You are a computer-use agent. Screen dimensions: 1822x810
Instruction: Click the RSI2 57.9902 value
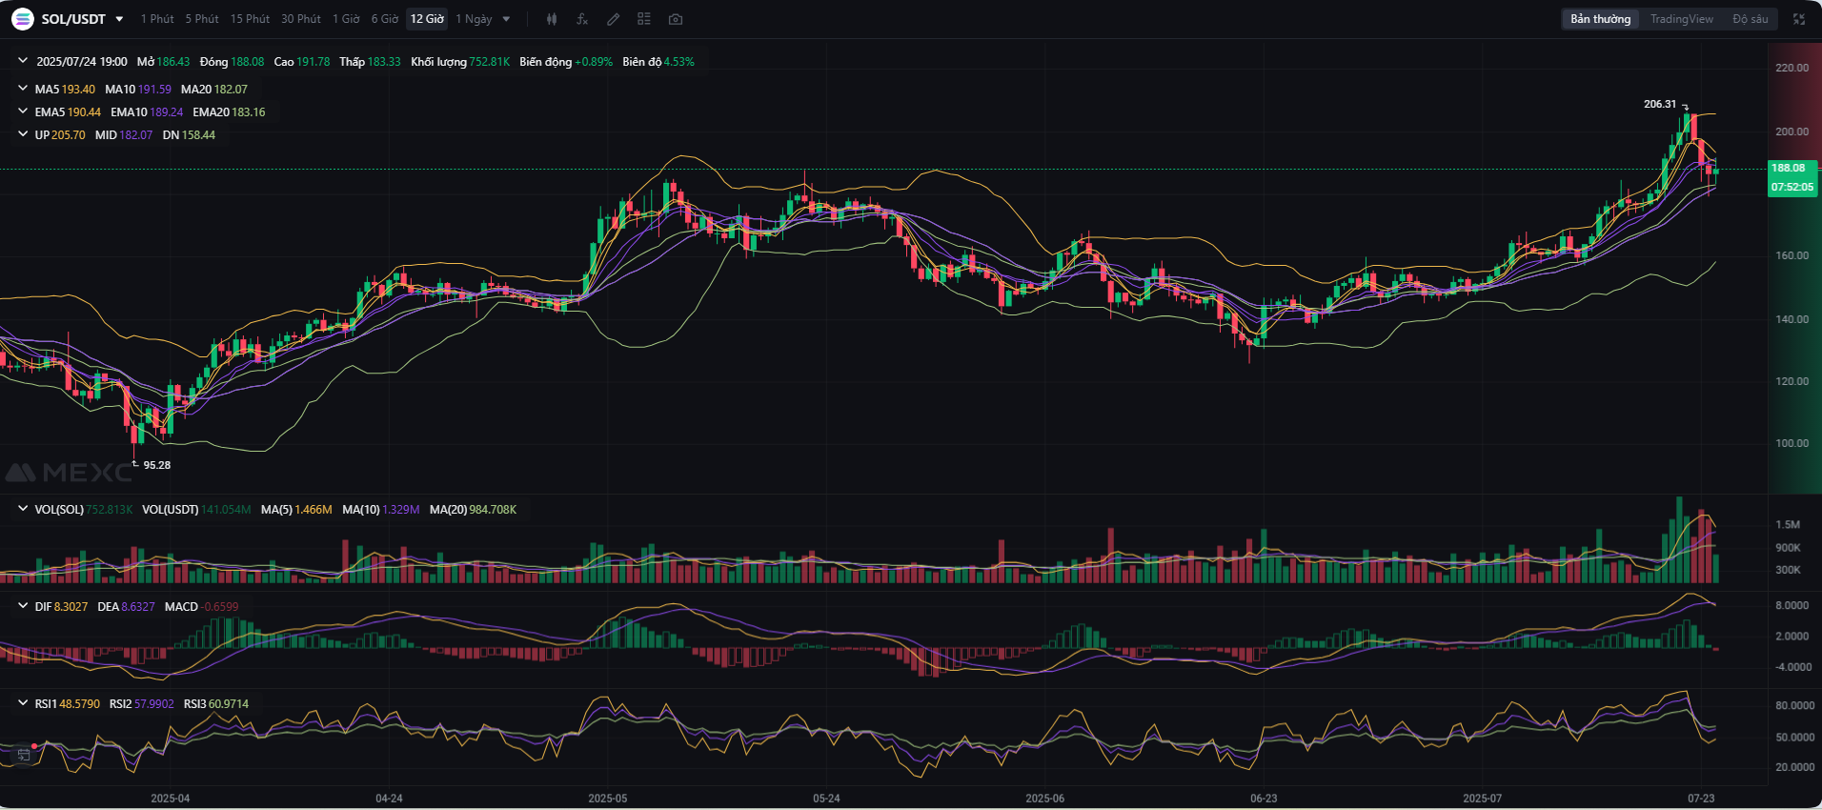pos(142,704)
